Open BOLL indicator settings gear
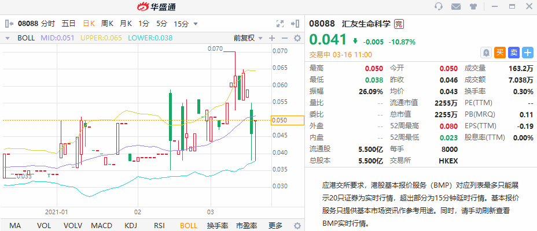The height and width of the screenshot is (231, 537). (x=297, y=38)
